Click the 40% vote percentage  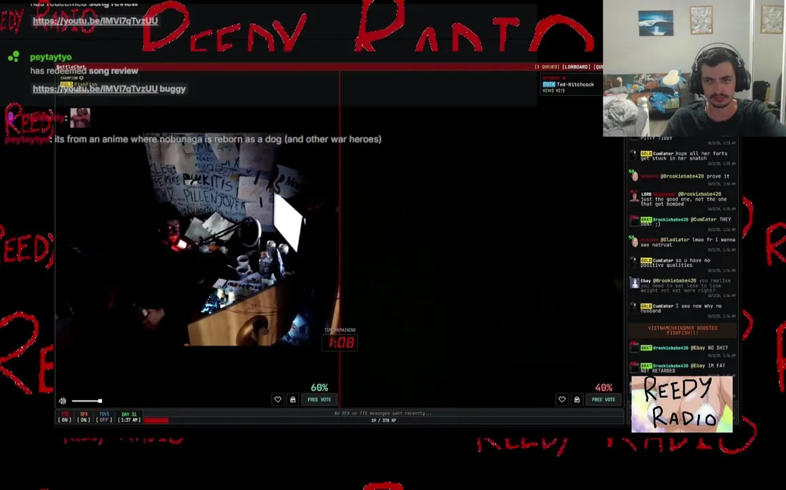(603, 388)
